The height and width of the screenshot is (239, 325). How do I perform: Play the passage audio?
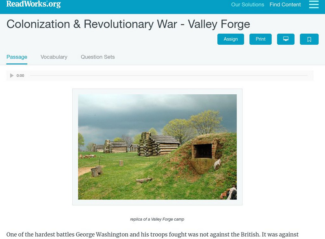point(12,76)
